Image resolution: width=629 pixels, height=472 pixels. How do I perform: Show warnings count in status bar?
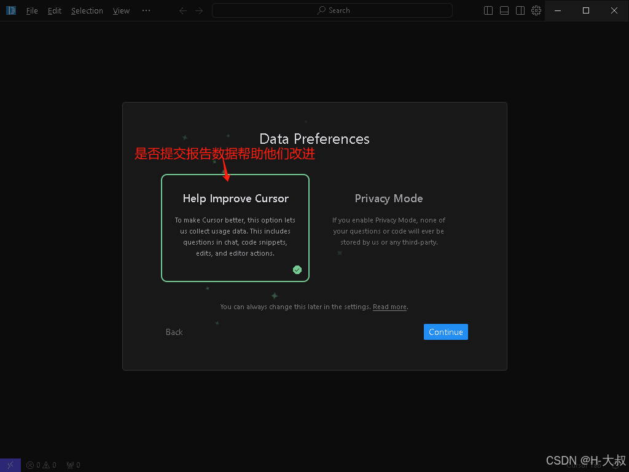coord(49,465)
